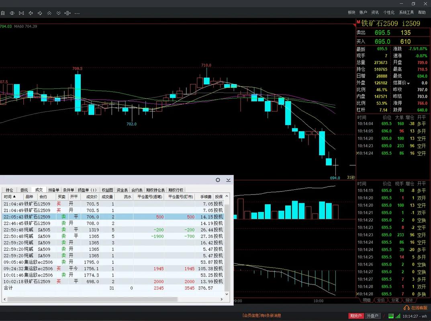This screenshot has height=321, width=431.
Task: Expand the 结算价 dropdown arrow
Action: (x=409, y=83)
